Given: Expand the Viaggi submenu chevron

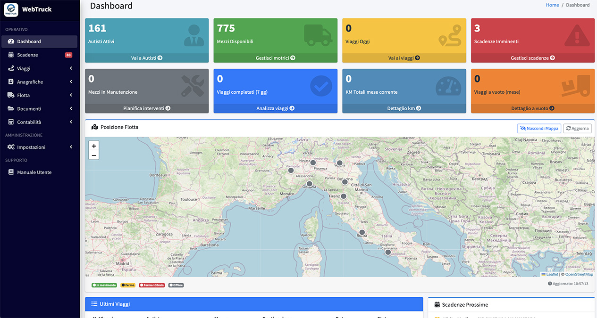Looking at the screenshot, I should (71, 68).
